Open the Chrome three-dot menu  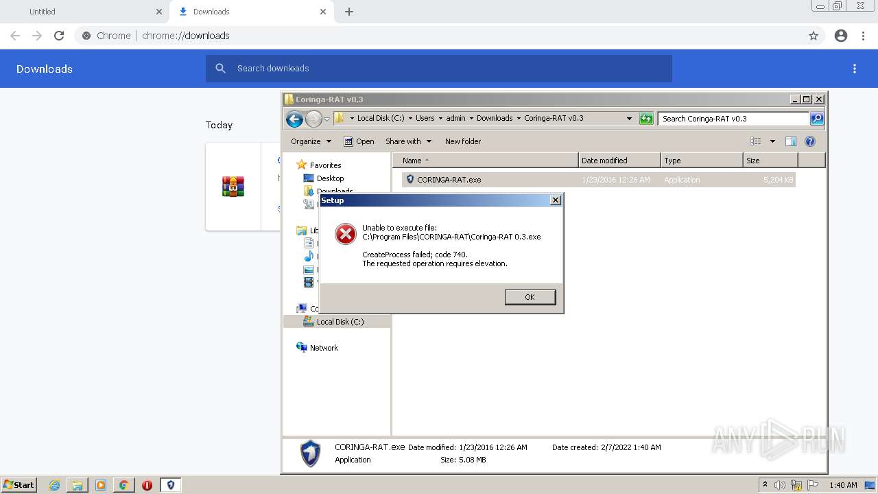click(x=864, y=36)
